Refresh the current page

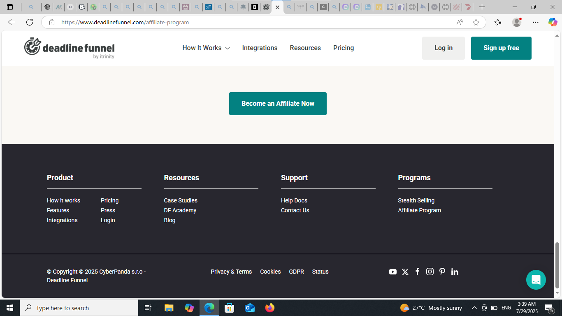coord(30,22)
